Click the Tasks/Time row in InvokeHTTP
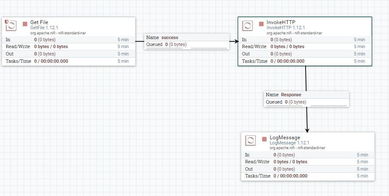Image resolution: width=389 pixels, height=196 pixels. tap(305, 61)
